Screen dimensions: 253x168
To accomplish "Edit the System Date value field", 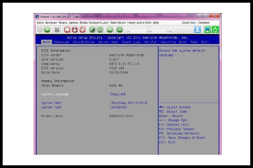I will pos(129,103).
